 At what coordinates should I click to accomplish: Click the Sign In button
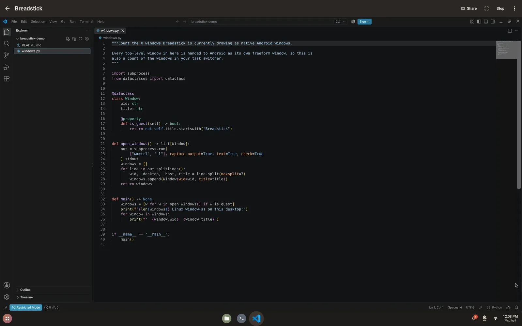364,22
